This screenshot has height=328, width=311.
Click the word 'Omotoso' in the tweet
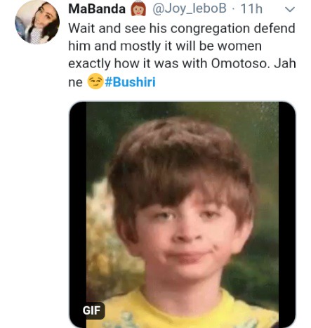coord(240,63)
